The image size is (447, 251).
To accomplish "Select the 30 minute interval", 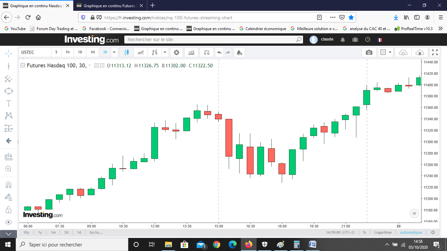I will [x=105, y=52].
